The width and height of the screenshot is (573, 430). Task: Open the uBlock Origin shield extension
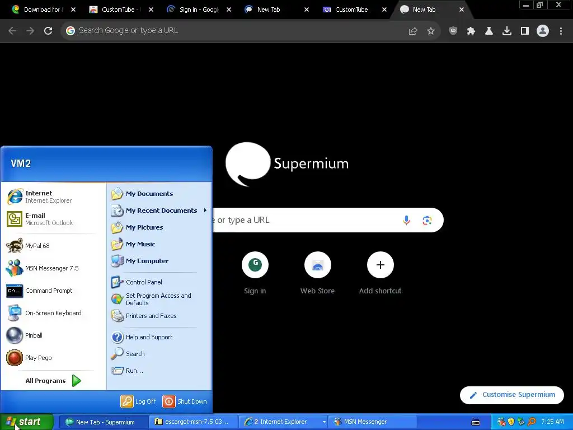[x=453, y=31]
